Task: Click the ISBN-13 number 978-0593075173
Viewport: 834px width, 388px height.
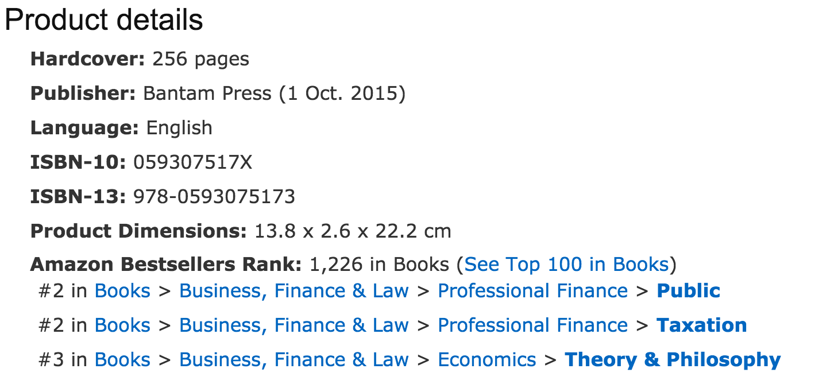Action: 214,197
